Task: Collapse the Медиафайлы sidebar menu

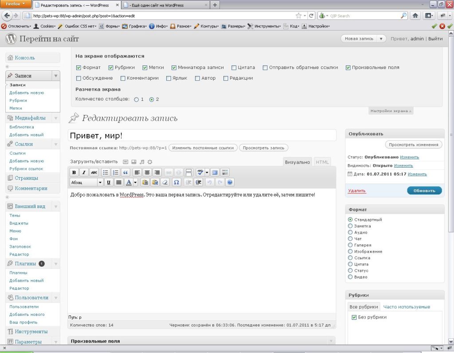Action: point(56,118)
